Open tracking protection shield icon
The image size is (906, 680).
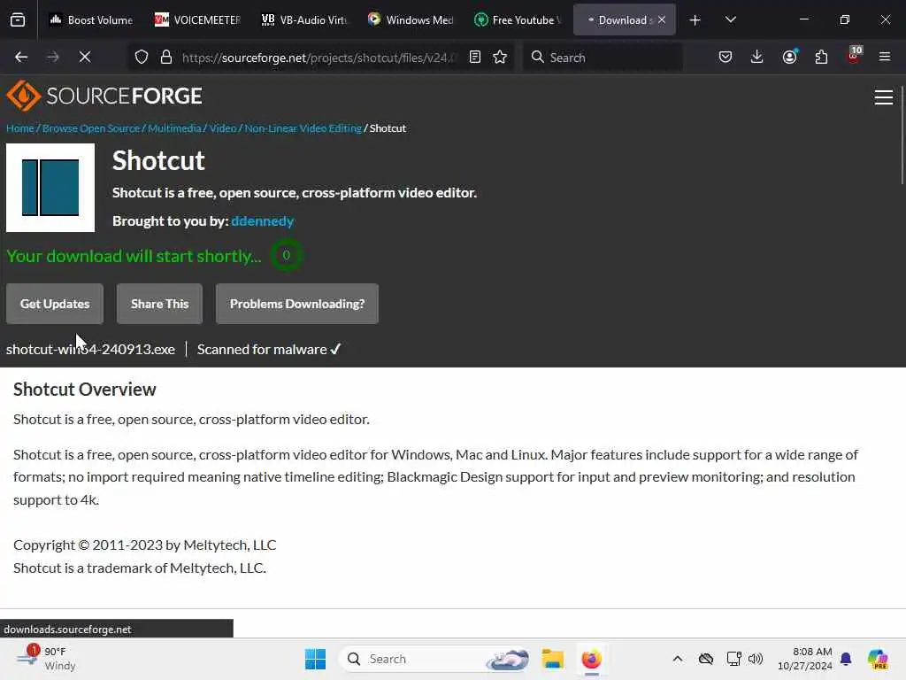click(x=142, y=57)
